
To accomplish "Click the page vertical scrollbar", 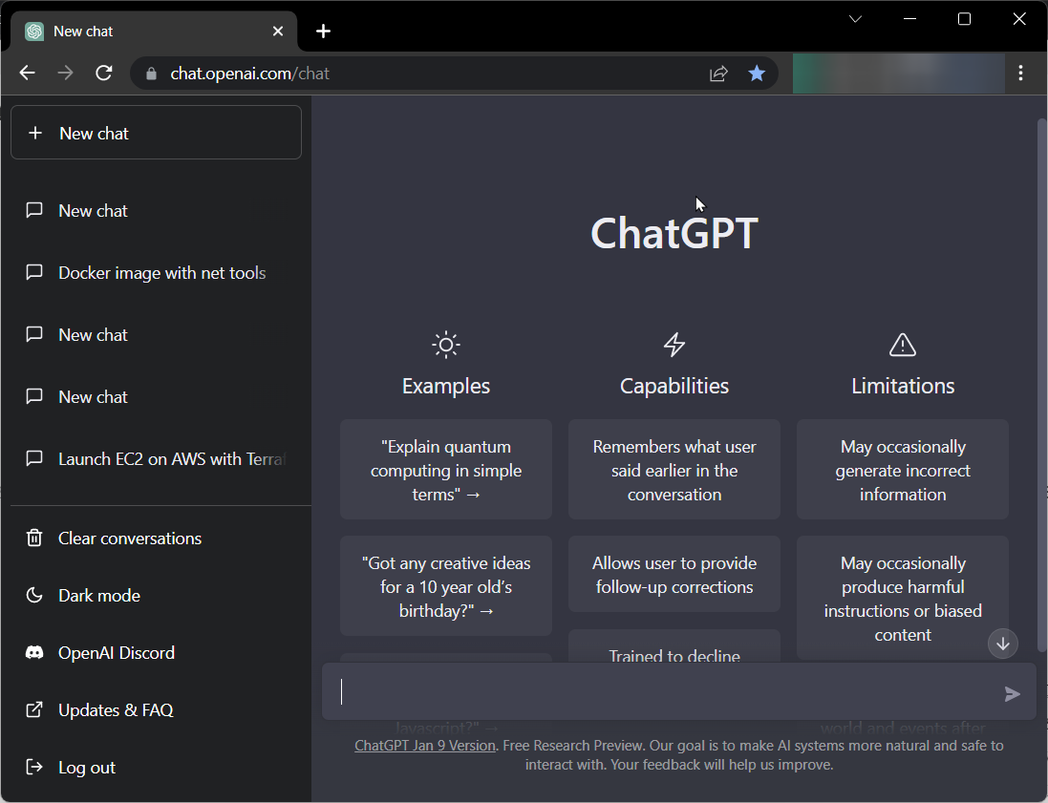I will coord(1041,384).
